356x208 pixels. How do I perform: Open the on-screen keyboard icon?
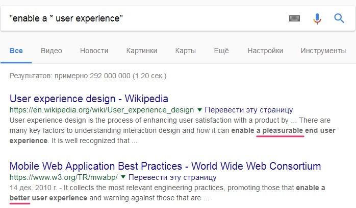294,18
